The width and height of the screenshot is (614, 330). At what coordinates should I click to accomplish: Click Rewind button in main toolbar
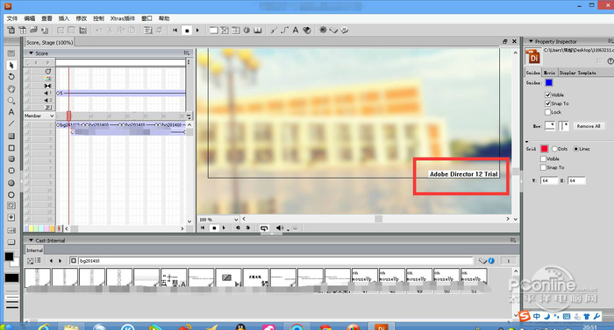[175, 30]
